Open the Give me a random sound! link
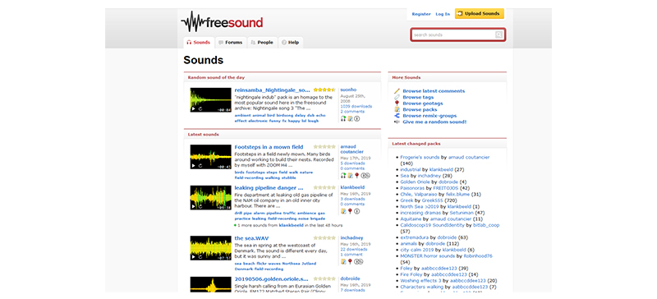This screenshot has height=299, width=657. [x=434, y=122]
